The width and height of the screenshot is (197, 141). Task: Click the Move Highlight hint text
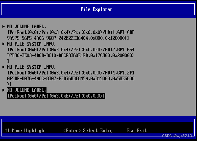tap(25, 131)
